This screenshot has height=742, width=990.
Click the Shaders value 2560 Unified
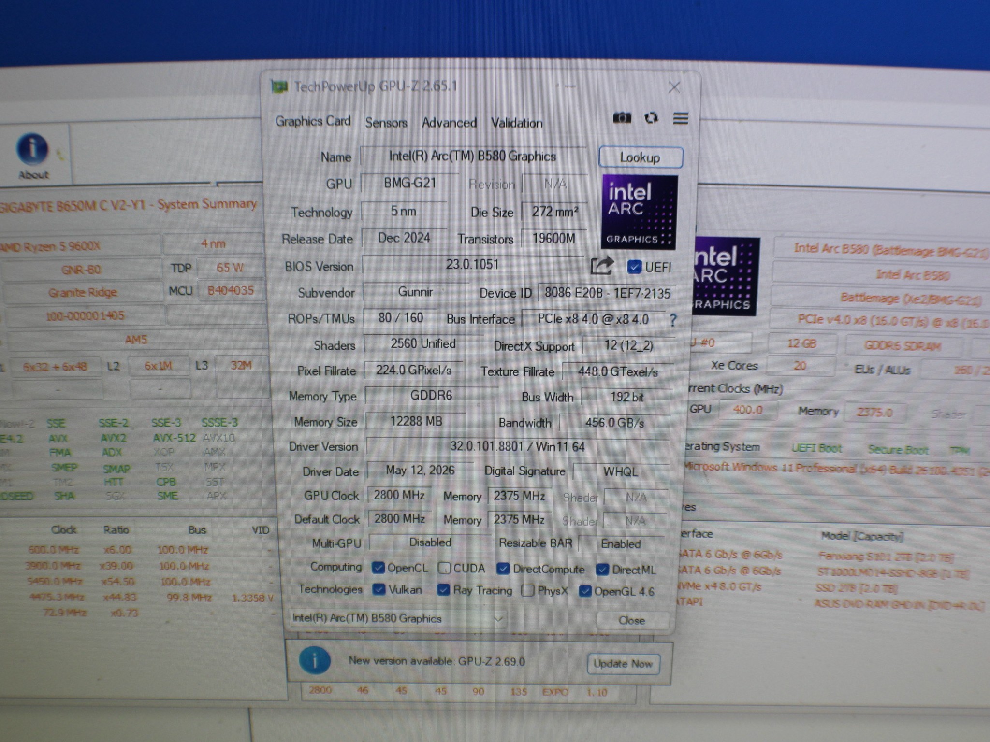423,343
